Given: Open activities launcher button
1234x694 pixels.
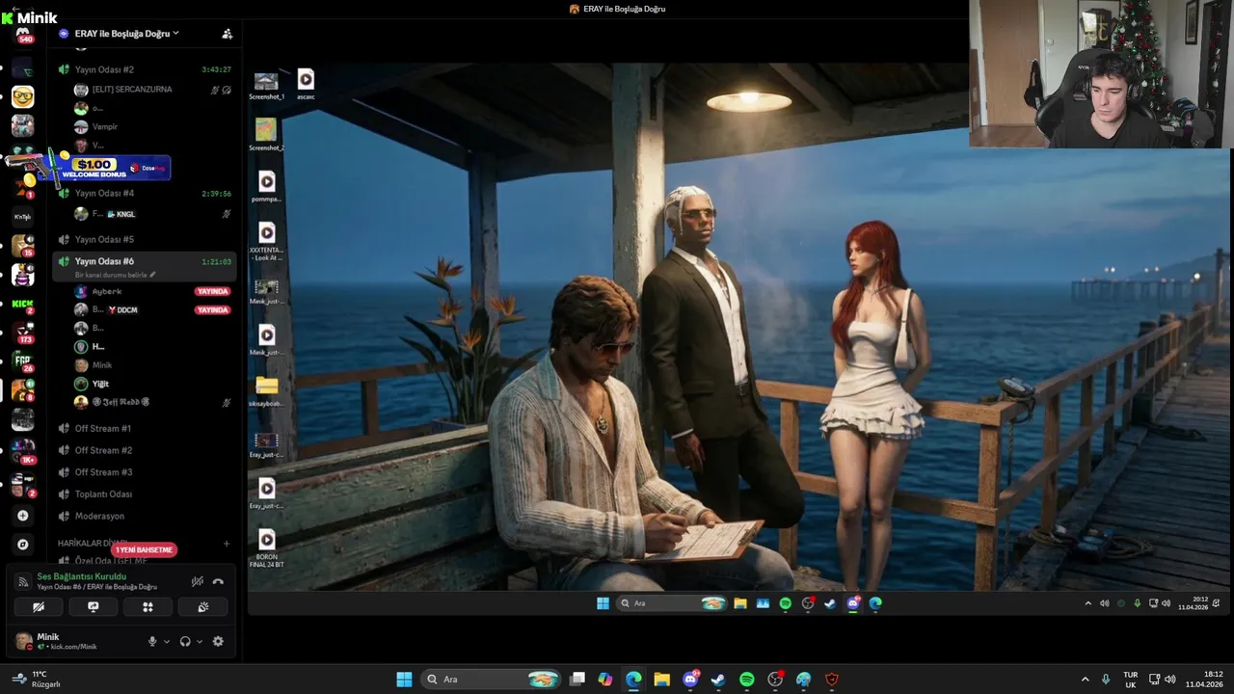Looking at the screenshot, I should (148, 607).
